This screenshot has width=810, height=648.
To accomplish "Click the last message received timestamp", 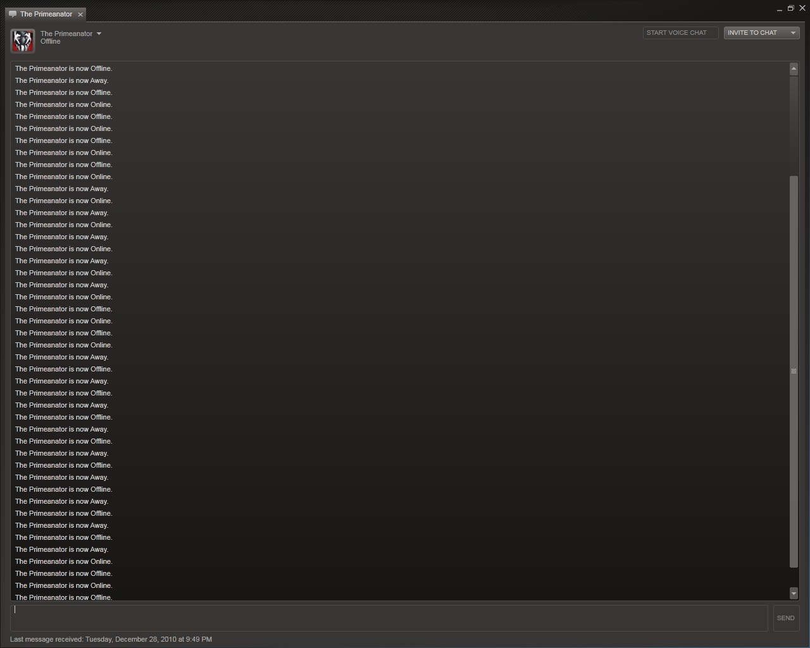I will pyautogui.click(x=111, y=639).
